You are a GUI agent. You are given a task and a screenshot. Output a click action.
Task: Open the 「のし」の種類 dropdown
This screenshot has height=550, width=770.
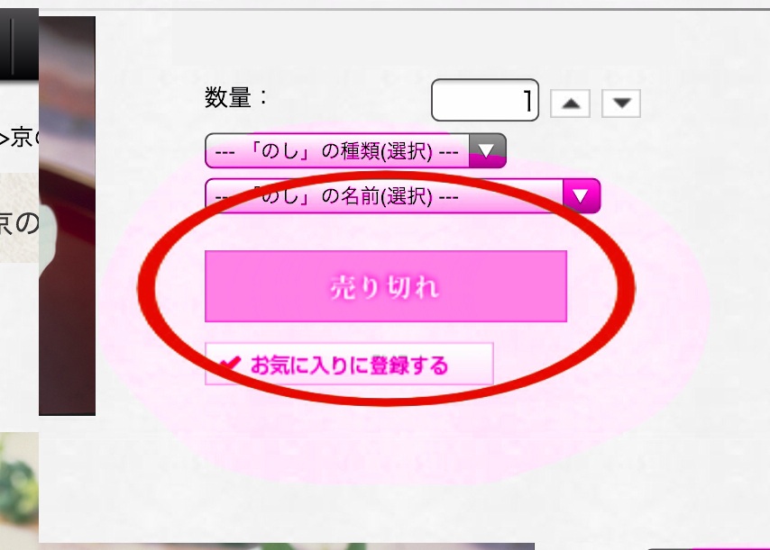click(355, 150)
